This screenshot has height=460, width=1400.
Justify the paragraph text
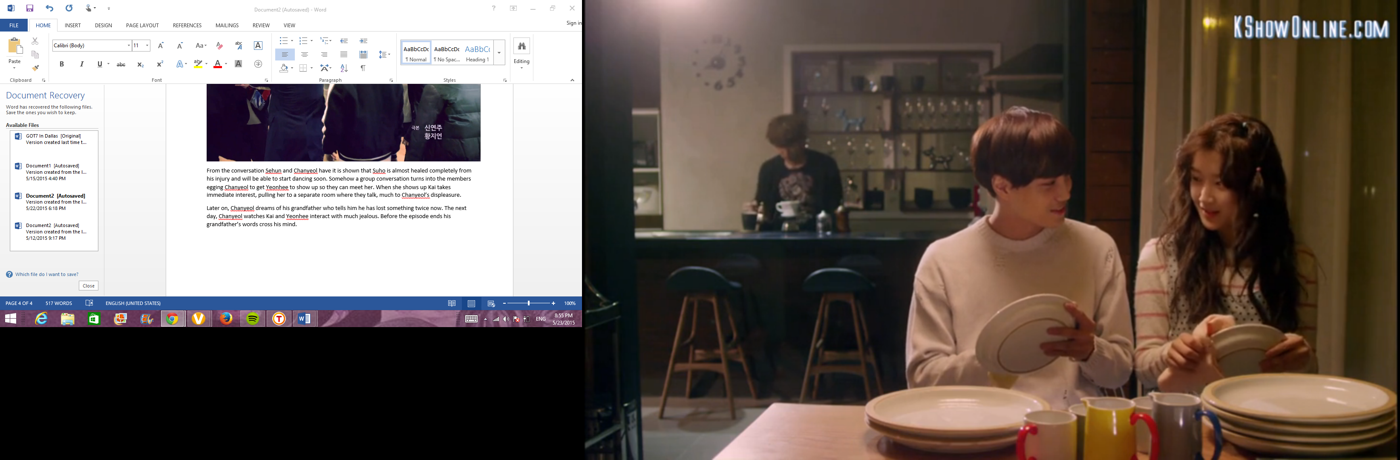343,55
